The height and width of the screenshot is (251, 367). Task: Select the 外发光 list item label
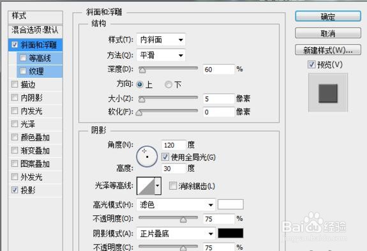32,177
